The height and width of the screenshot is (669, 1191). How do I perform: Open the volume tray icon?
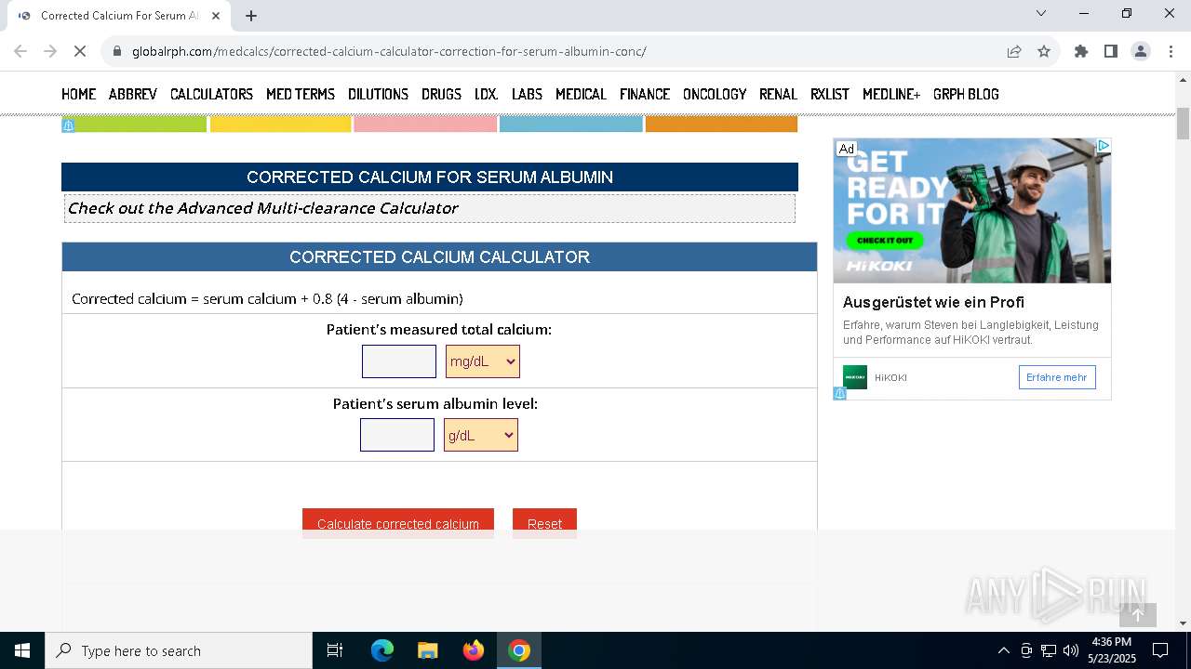(1071, 650)
